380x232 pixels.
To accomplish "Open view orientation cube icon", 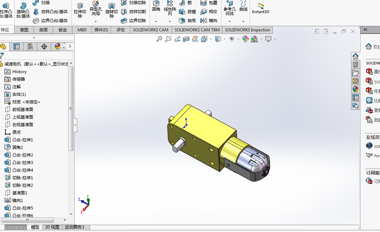I will pos(204,39).
